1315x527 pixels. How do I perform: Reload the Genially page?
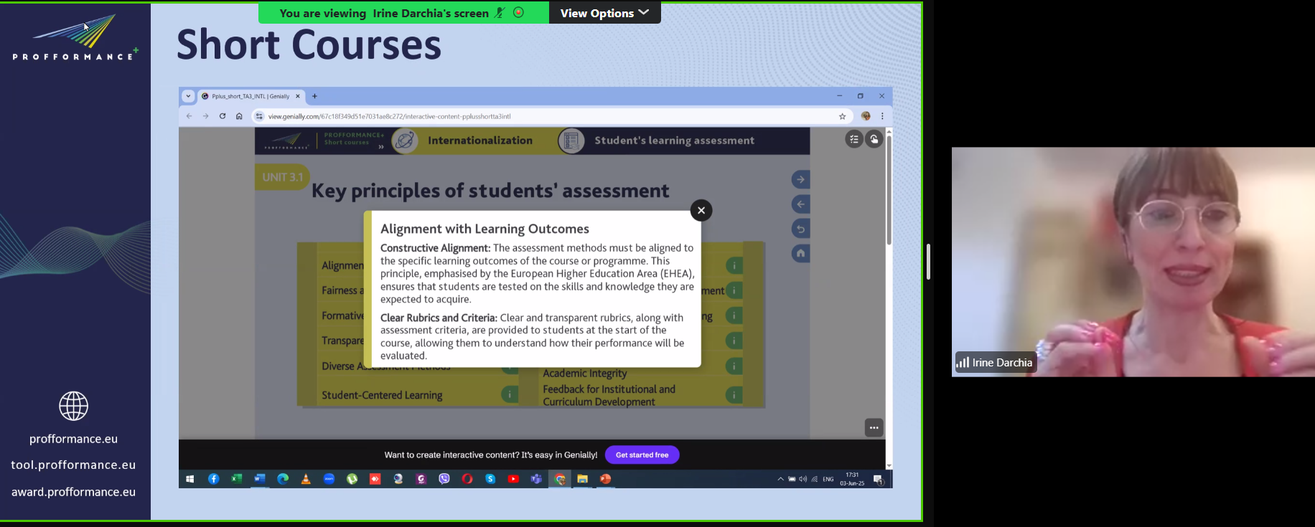tap(223, 116)
